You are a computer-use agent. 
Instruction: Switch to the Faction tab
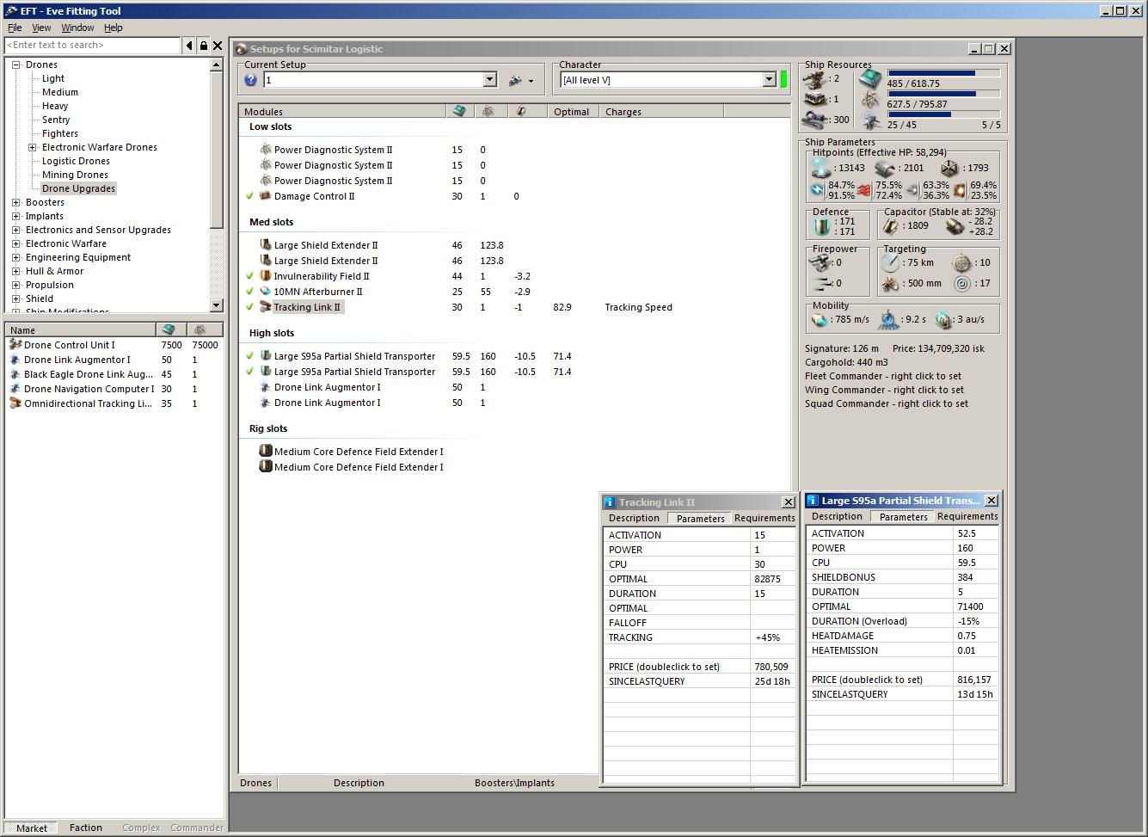click(85, 828)
